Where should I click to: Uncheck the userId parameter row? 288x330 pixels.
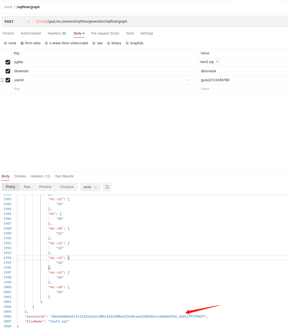(8, 80)
